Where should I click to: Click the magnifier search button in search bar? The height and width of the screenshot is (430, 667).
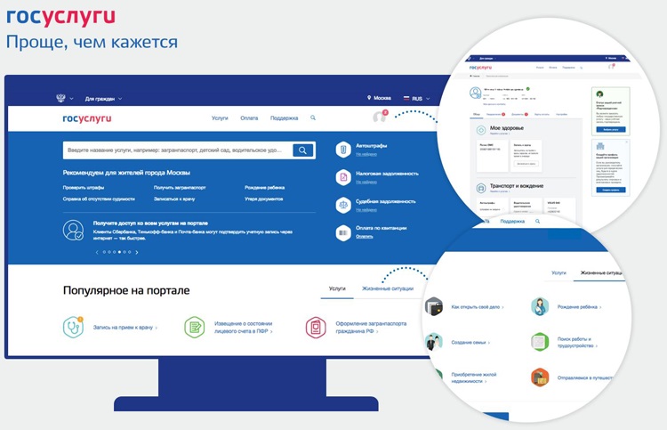tap(303, 150)
